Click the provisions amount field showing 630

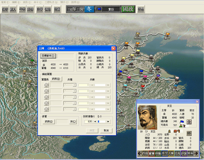point(88,122)
